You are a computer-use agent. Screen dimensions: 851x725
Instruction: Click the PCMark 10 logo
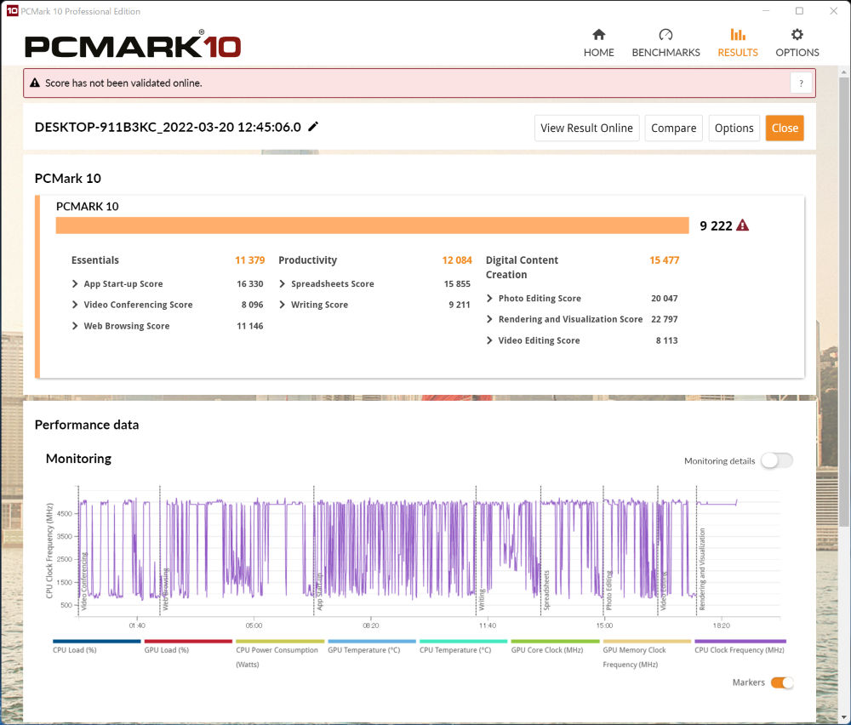[133, 44]
